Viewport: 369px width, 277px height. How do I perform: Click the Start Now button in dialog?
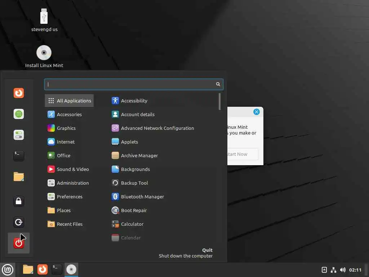coord(243,154)
